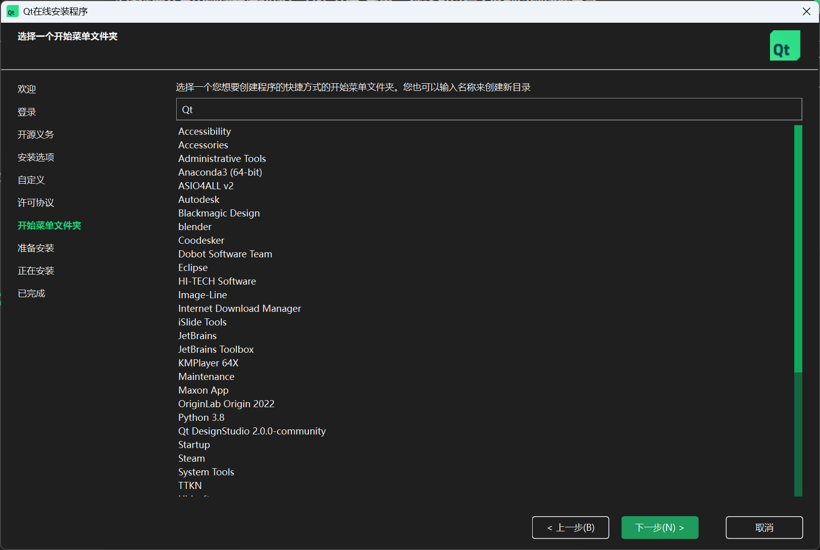Select the Steam folder
Image resolution: width=820 pixels, height=550 pixels.
191,458
